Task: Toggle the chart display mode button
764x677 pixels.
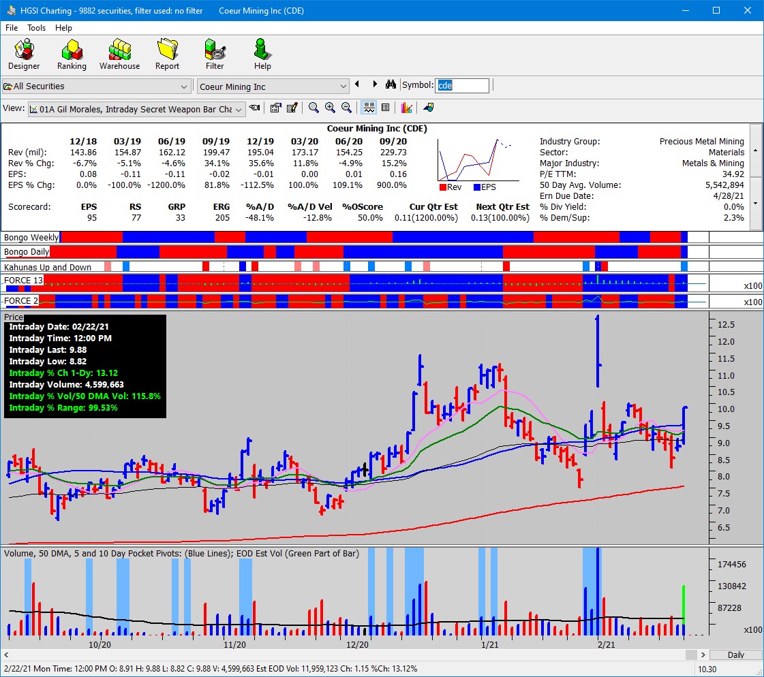Action: [369, 108]
